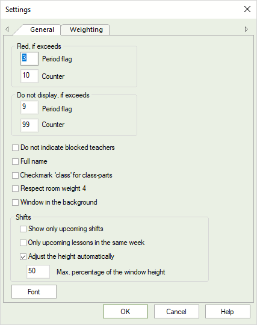Image resolution: width=257 pixels, height=325 pixels.
Task: Check the Full name option
Action: coord(15,161)
